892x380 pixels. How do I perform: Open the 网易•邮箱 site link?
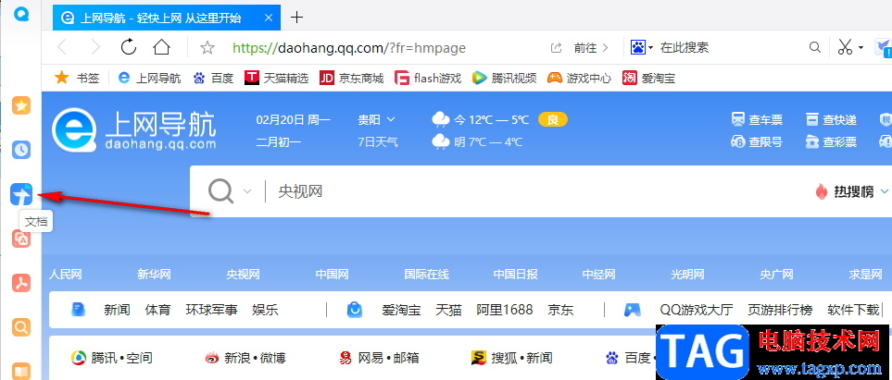click(x=379, y=358)
